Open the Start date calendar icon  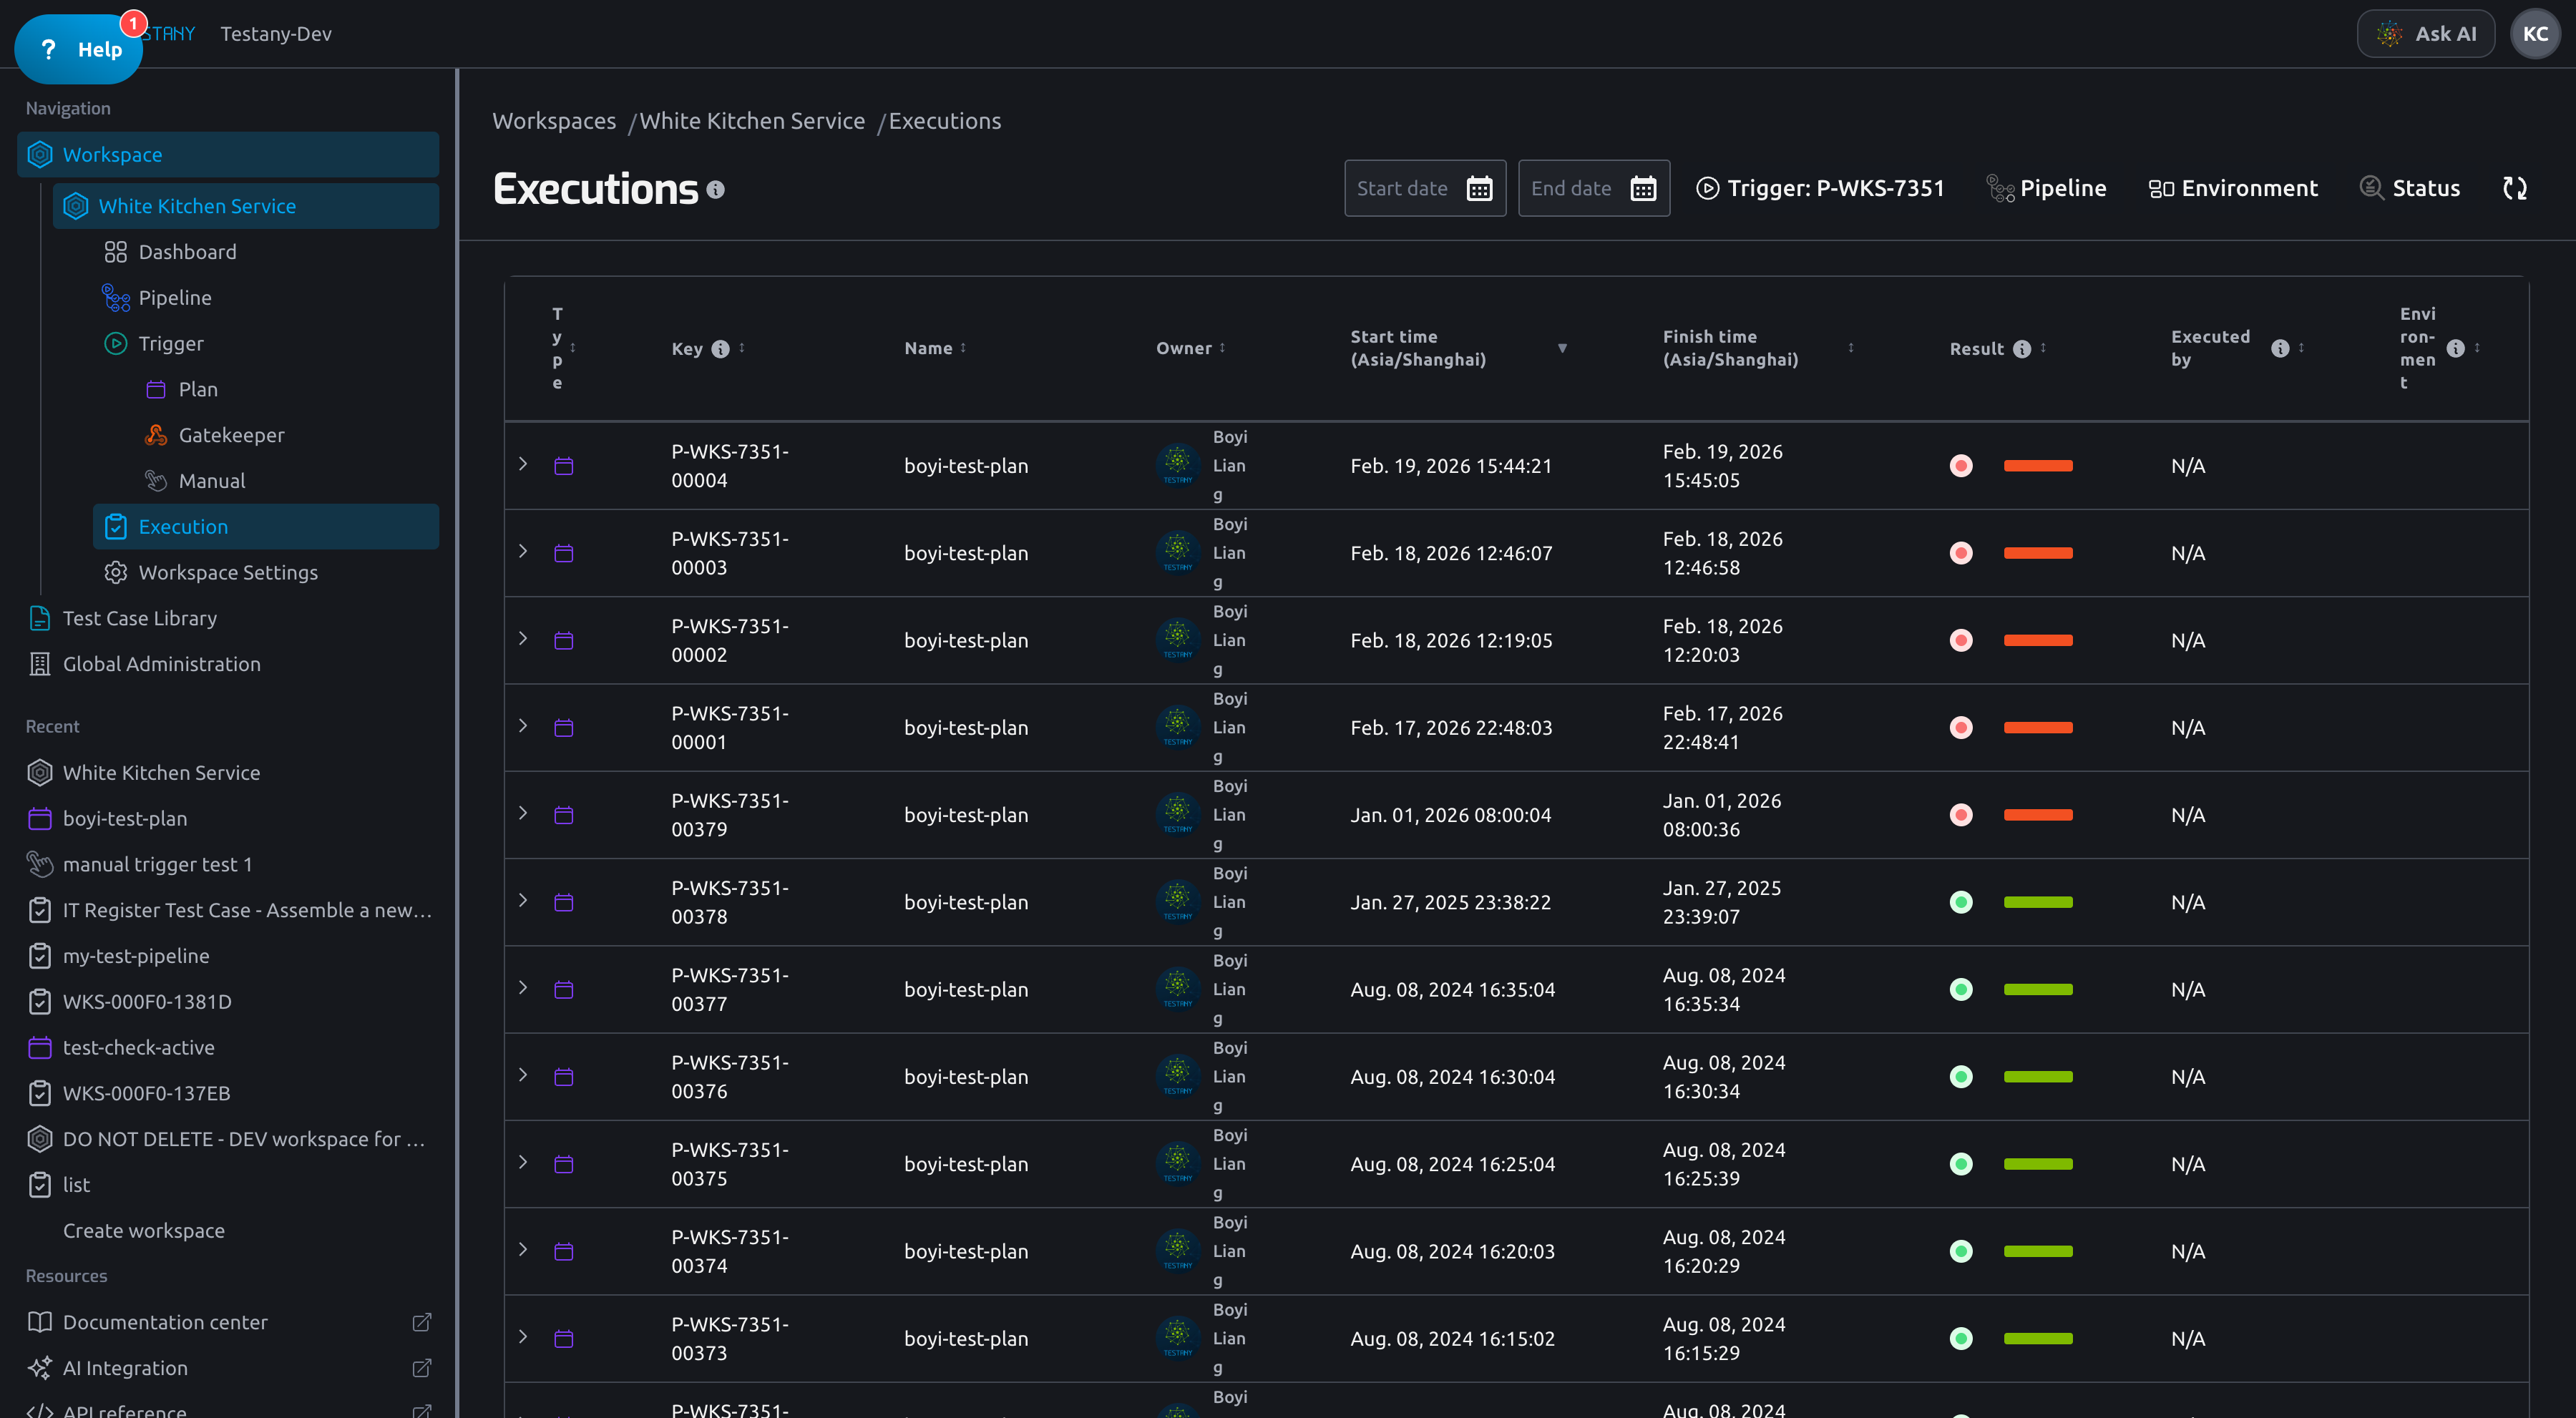click(1479, 188)
